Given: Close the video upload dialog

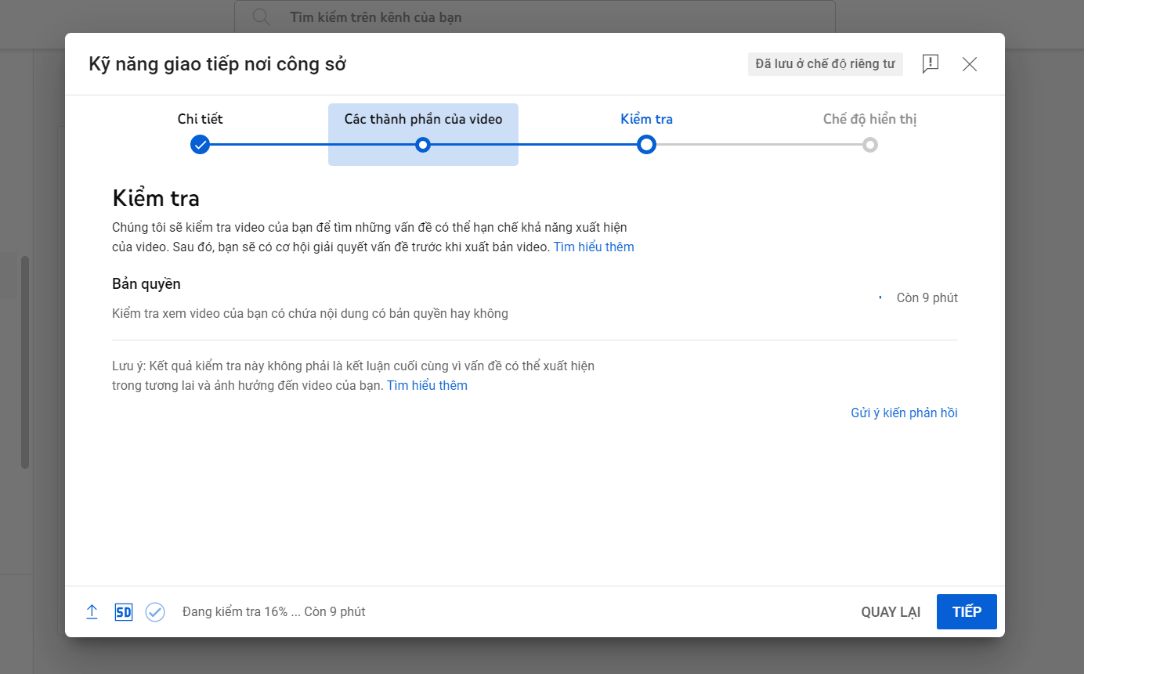Looking at the screenshot, I should tap(970, 64).
